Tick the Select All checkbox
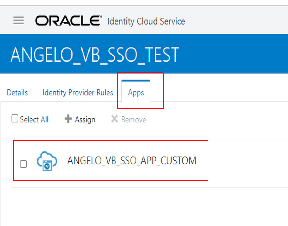This screenshot has height=226, width=288. (x=15, y=119)
